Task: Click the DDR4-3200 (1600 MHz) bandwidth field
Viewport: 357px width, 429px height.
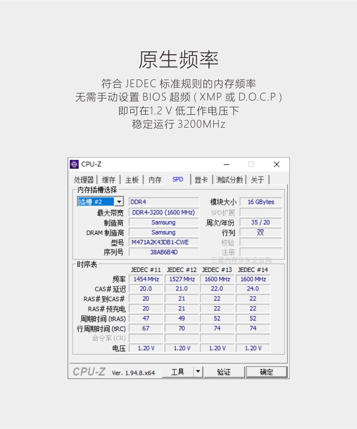Action: coord(164,212)
